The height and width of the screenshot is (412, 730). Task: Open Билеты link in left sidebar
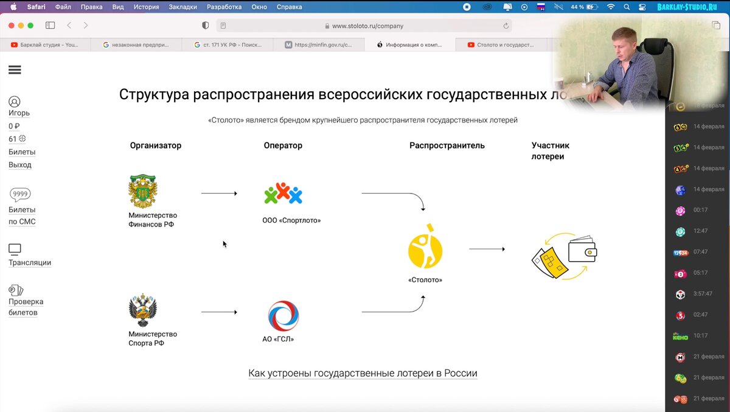22,152
